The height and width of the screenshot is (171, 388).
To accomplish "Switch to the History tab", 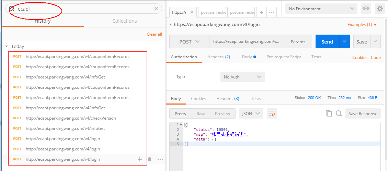I will click(x=43, y=21).
